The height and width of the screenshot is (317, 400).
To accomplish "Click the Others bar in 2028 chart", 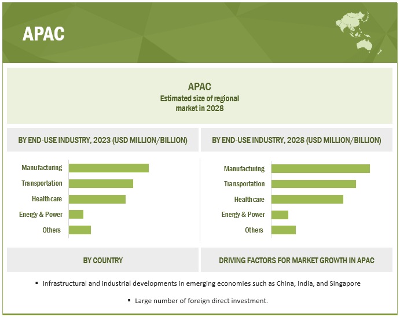I will click(283, 230).
